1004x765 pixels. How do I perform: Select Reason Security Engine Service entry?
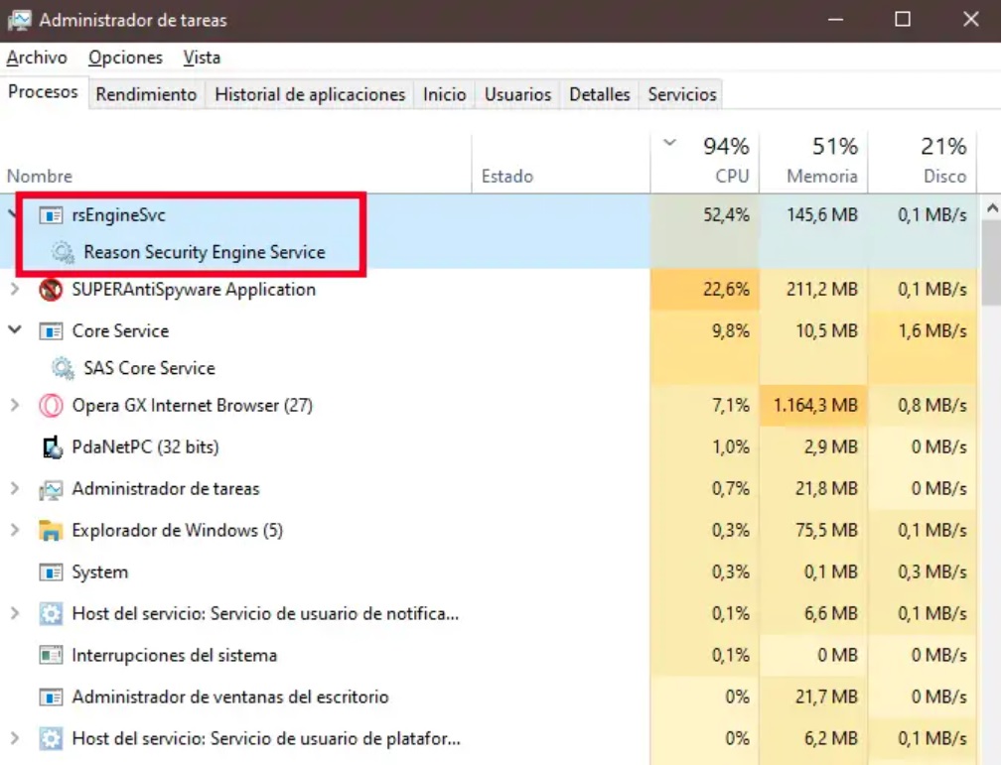tap(205, 253)
